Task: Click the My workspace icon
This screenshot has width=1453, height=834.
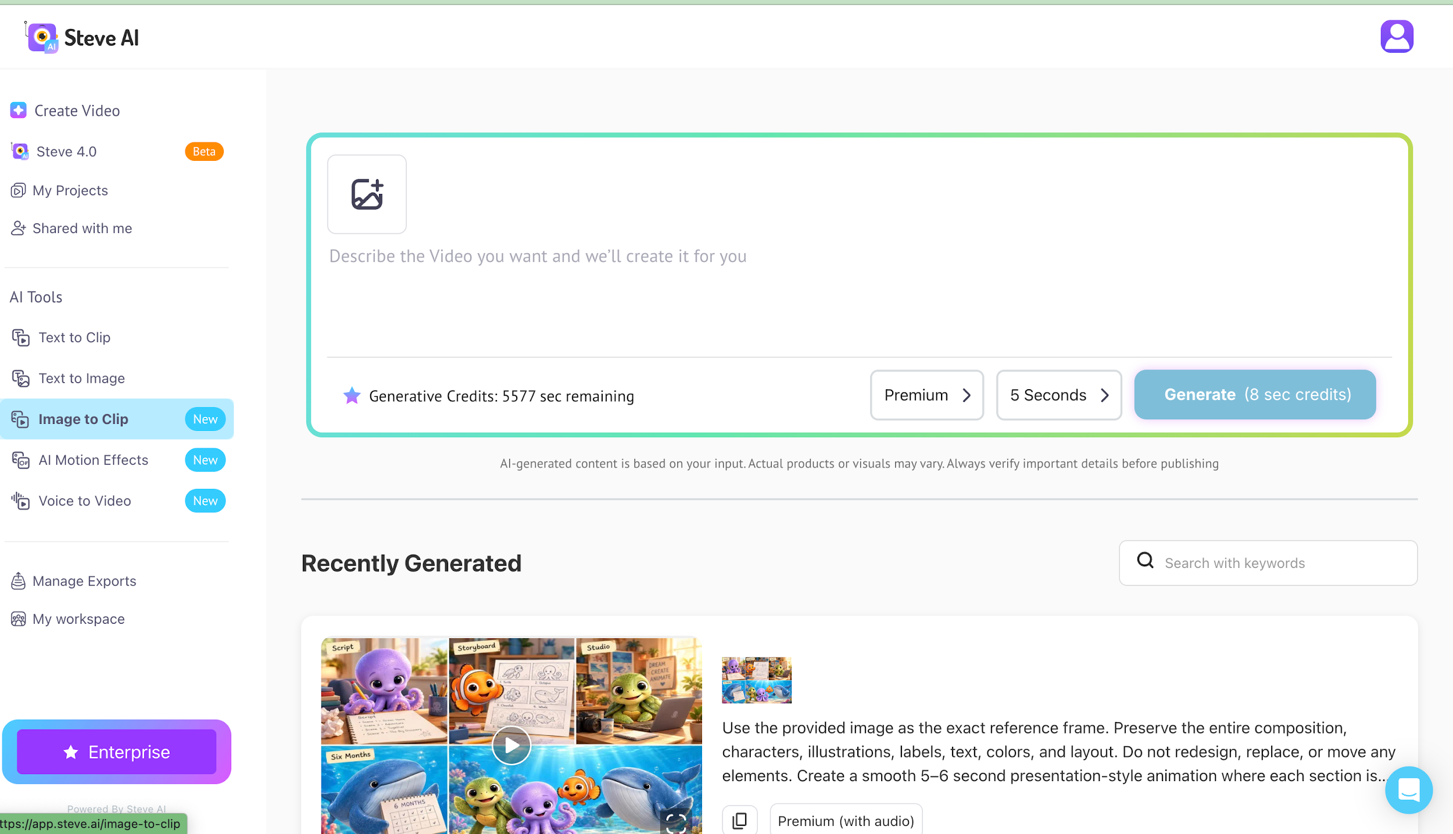Action: pyautogui.click(x=19, y=619)
